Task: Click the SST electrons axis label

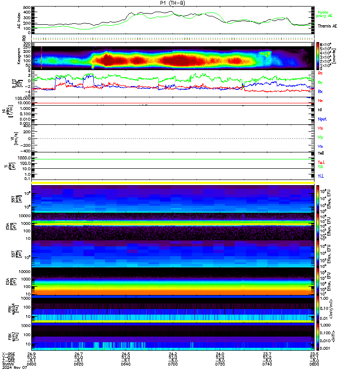Action: tap(16, 254)
